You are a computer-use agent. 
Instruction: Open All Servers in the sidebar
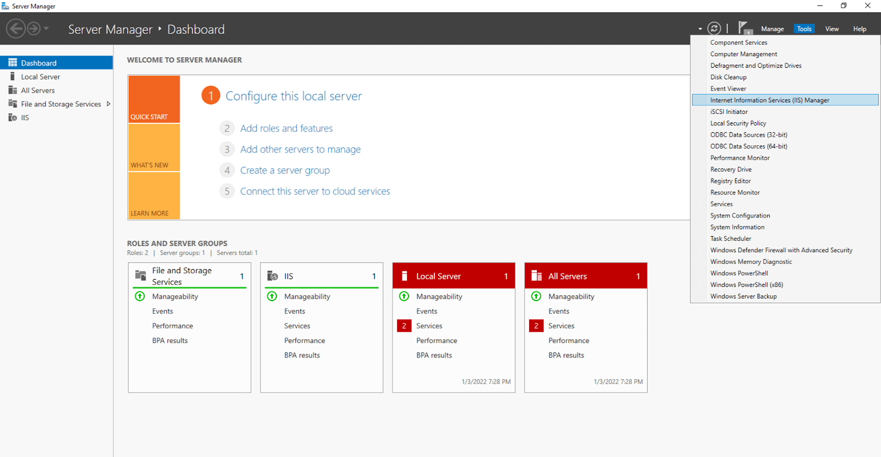coord(57,90)
